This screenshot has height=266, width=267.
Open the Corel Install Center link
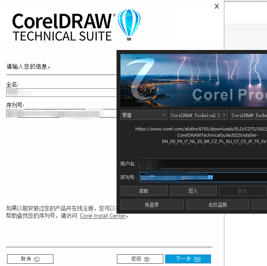click(103, 216)
